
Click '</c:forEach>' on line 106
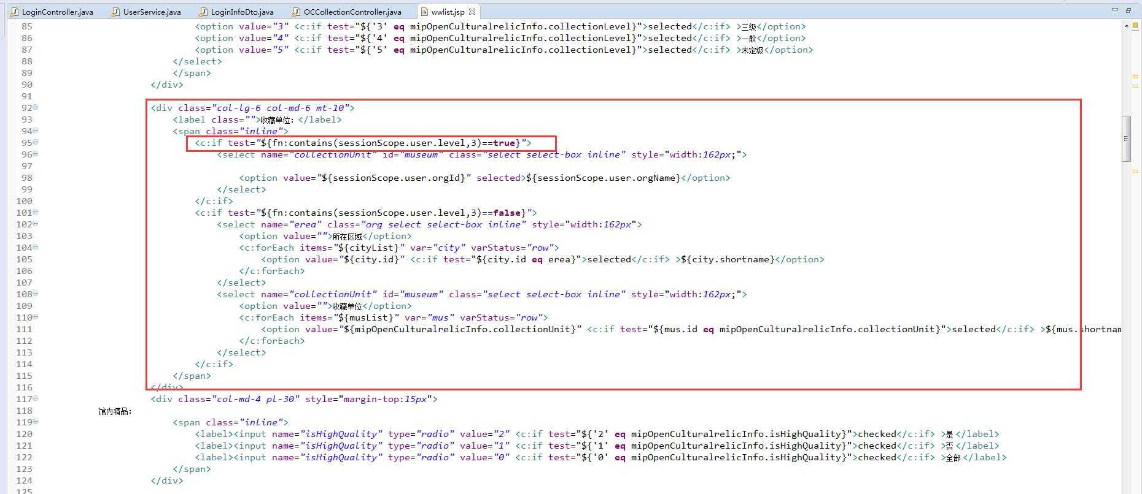point(272,271)
